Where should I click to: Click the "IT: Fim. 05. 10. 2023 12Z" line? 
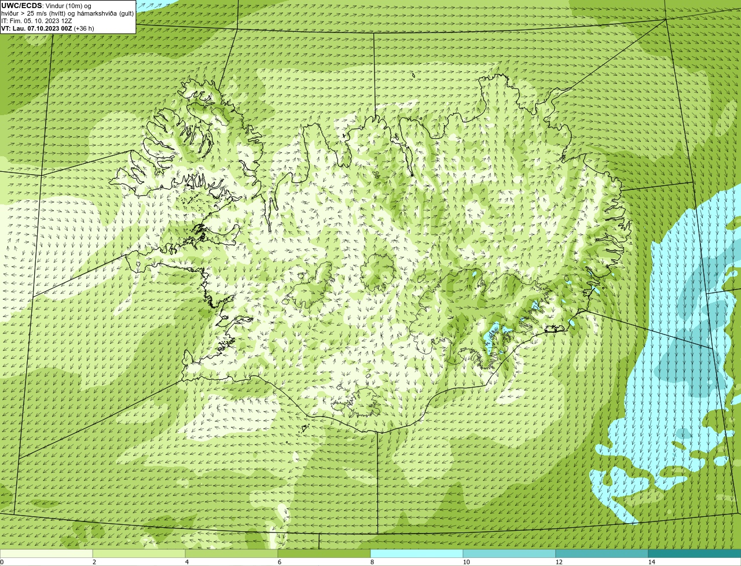36,21
